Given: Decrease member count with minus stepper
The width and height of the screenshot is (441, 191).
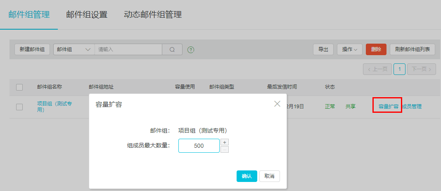Looking at the screenshot, I should (x=225, y=149).
